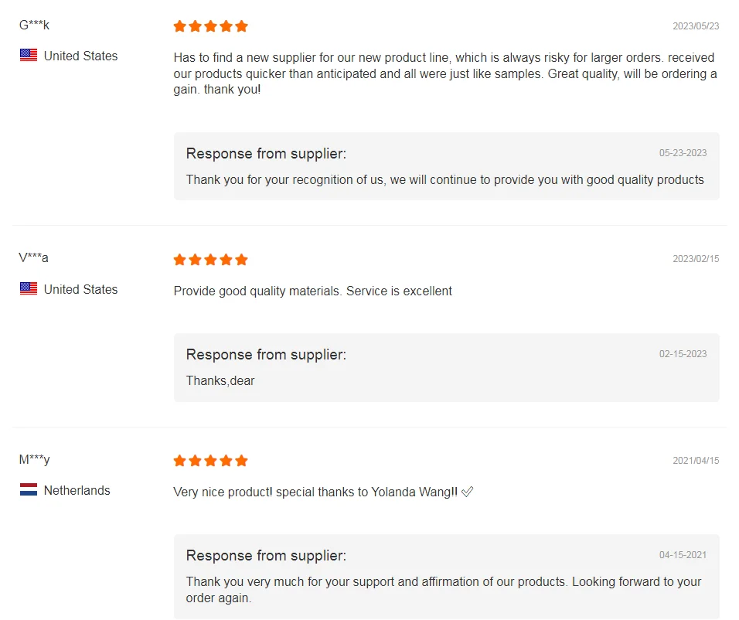739x620 pixels.
Task: Click the Netherlands country label
Action: [77, 490]
